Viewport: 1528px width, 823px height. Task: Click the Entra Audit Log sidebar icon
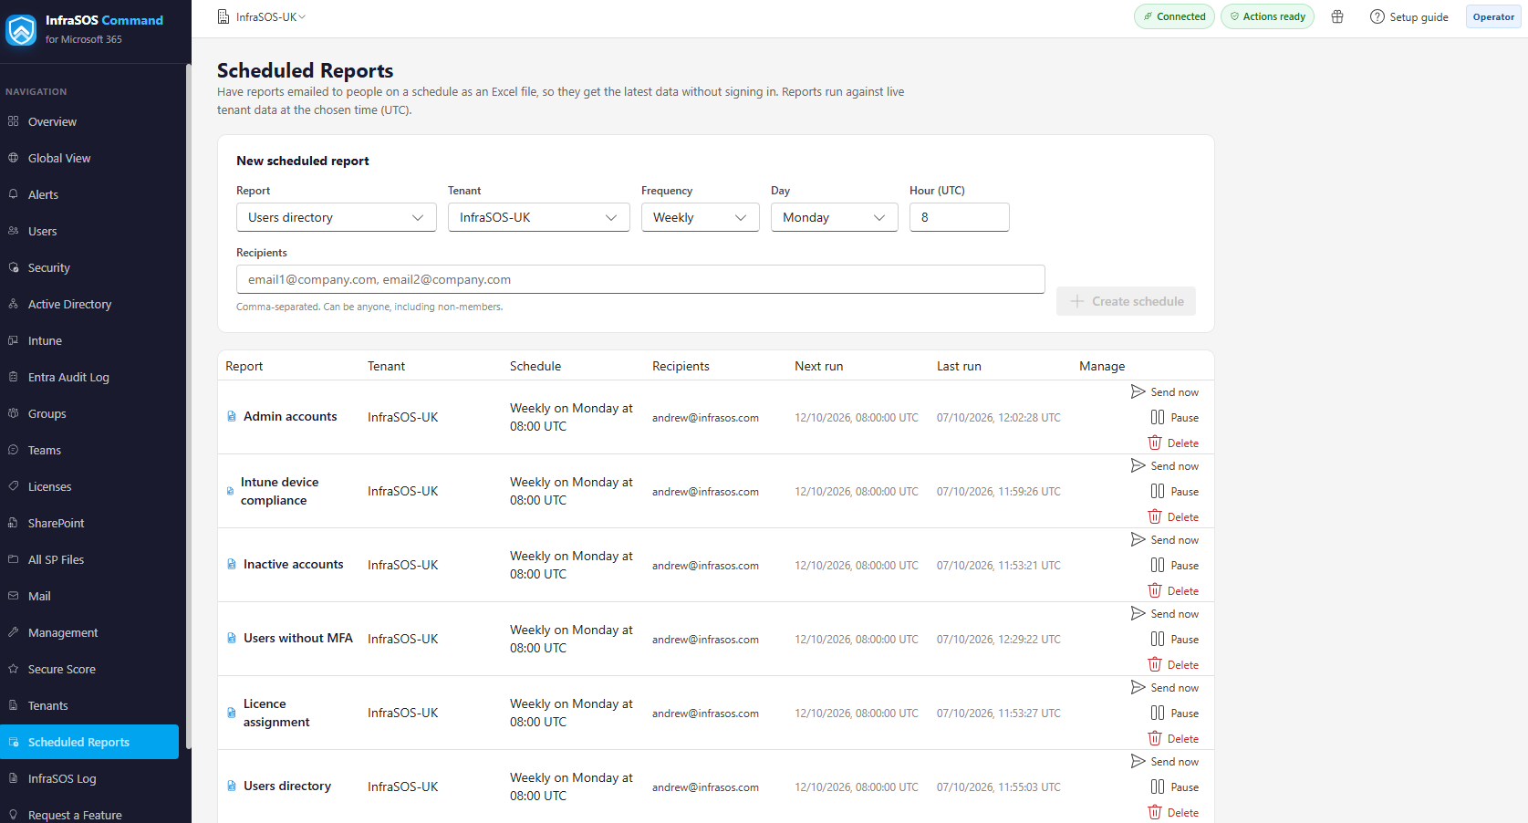pos(13,377)
